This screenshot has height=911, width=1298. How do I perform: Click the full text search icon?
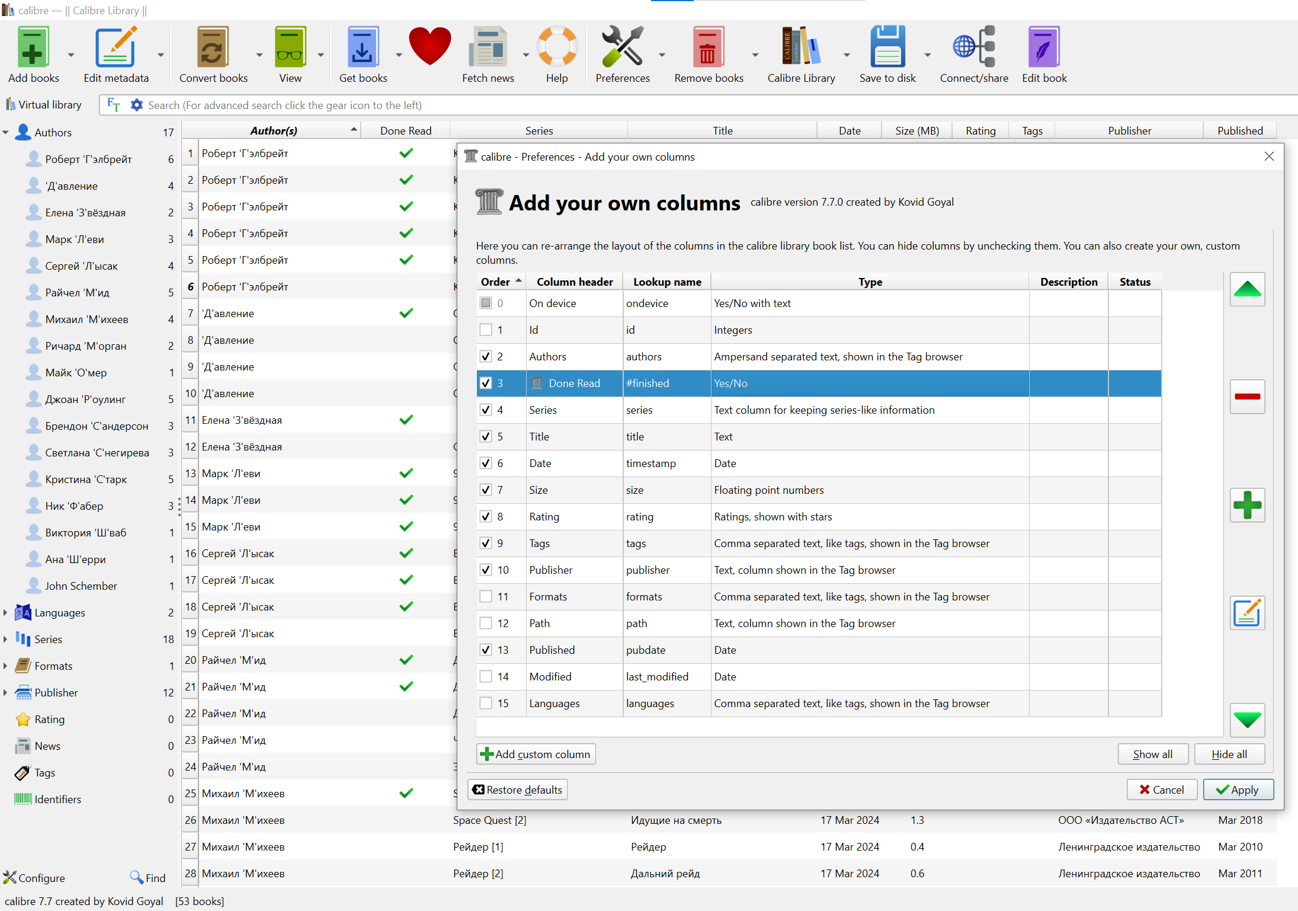(113, 105)
